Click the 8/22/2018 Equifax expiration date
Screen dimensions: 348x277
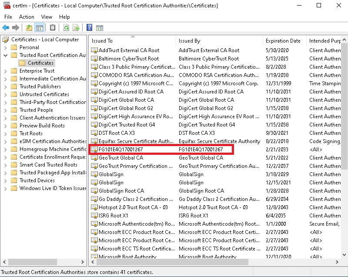[277, 141]
